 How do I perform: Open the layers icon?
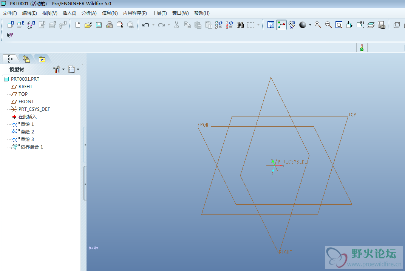[x=371, y=25]
